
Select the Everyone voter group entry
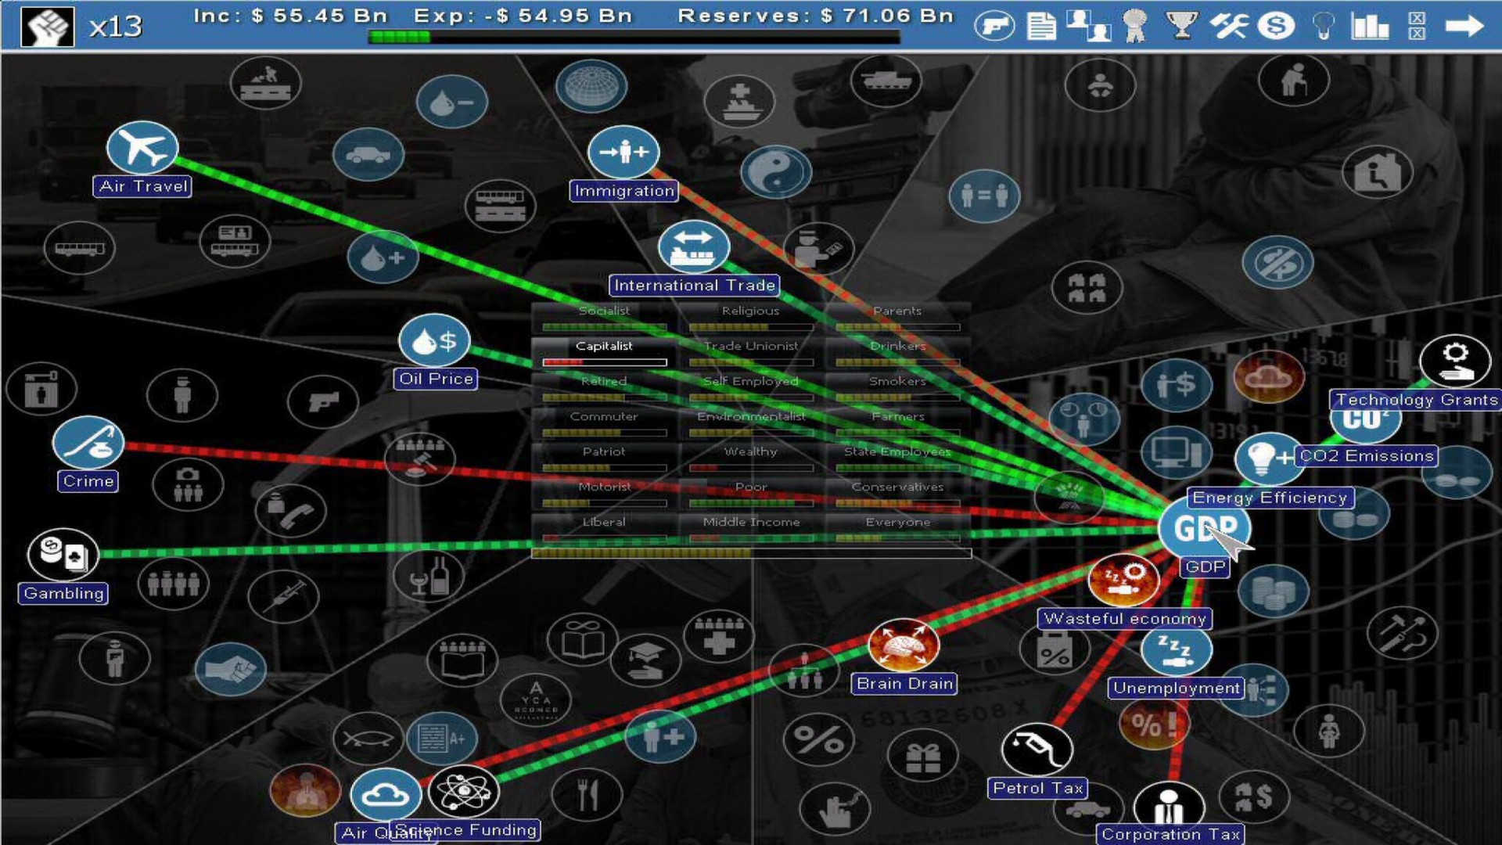click(x=896, y=522)
